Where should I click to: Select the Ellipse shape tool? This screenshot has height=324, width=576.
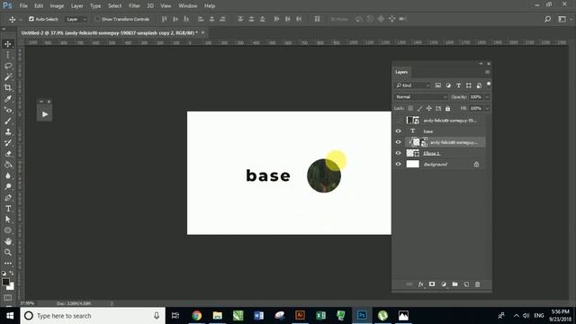8,230
